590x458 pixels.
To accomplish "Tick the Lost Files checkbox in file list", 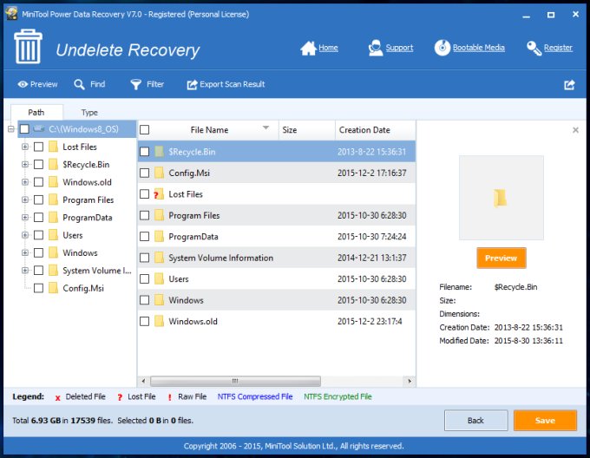I will click(145, 194).
